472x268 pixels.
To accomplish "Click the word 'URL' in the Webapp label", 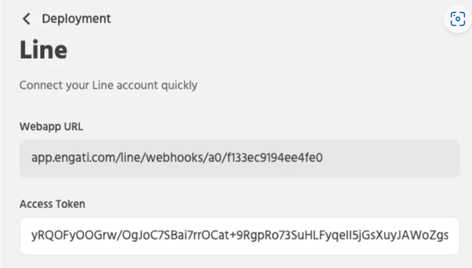I will point(73,126).
